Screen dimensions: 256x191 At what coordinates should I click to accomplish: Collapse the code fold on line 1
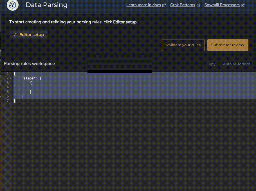point(11,74)
